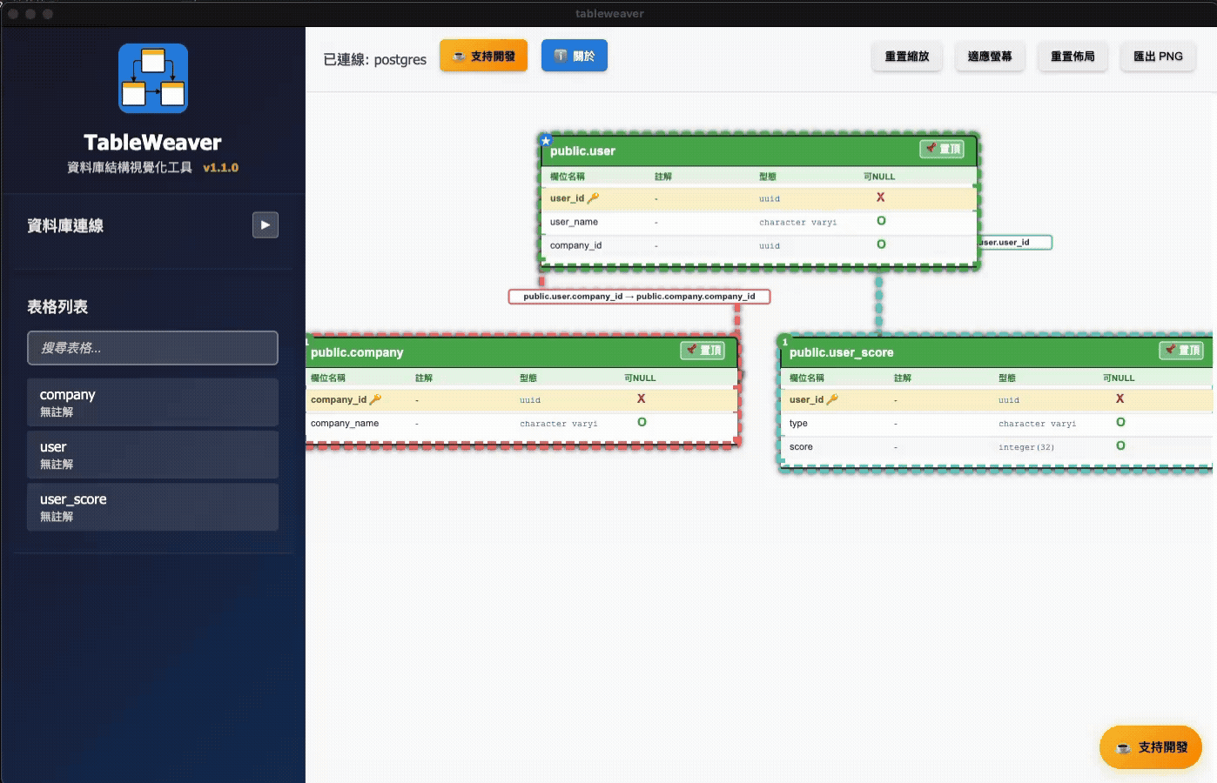The width and height of the screenshot is (1217, 783).
Task: Reset the diagram layout
Action: 1072,57
